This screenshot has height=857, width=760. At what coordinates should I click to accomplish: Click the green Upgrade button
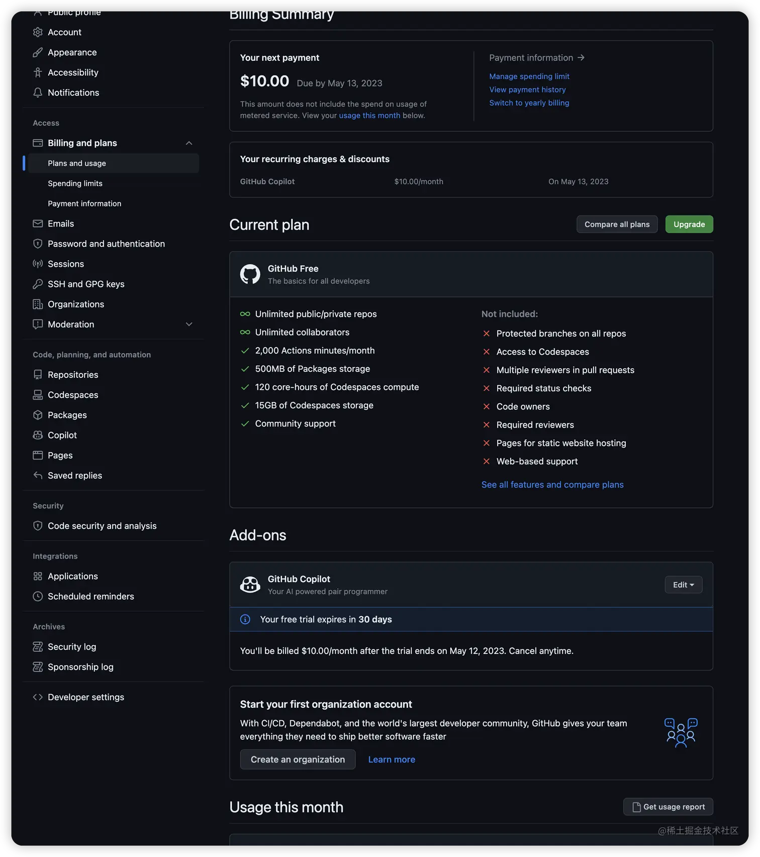[x=689, y=224]
